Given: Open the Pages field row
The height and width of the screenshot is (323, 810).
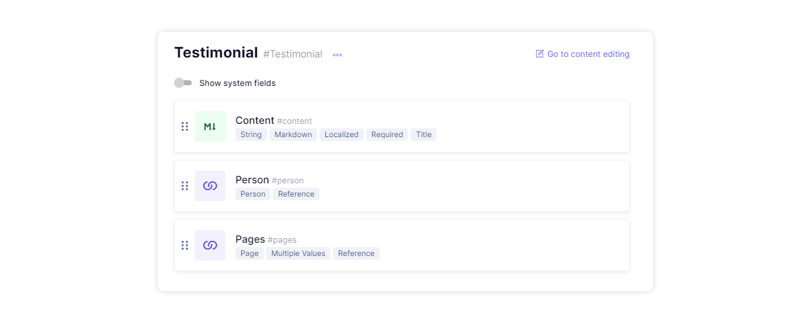Looking at the screenshot, I should (402, 245).
